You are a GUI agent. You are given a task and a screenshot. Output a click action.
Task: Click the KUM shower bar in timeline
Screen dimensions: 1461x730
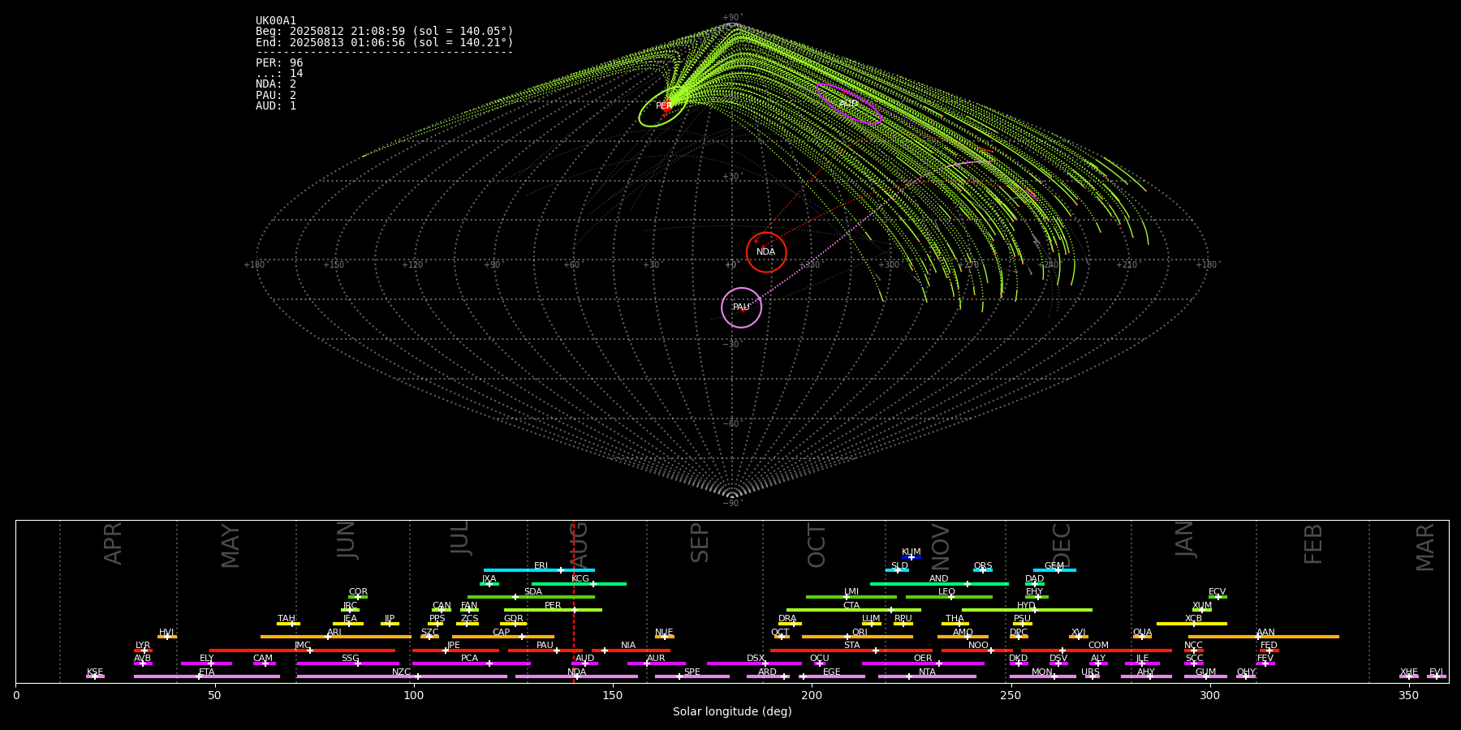(912, 557)
